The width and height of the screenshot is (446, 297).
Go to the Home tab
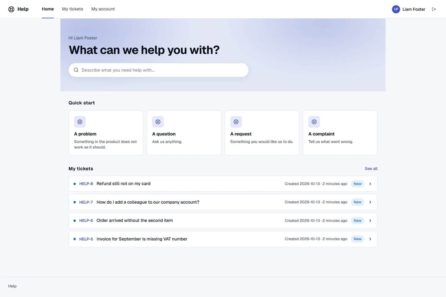pyautogui.click(x=48, y=9)
